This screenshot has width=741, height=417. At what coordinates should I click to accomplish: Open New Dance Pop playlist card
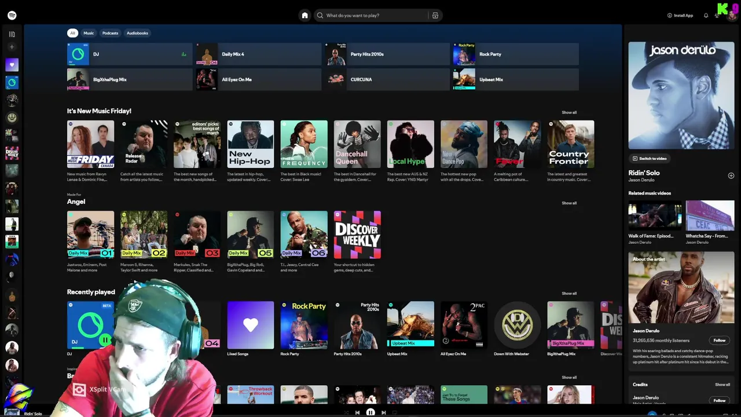(x=464, y=144)
